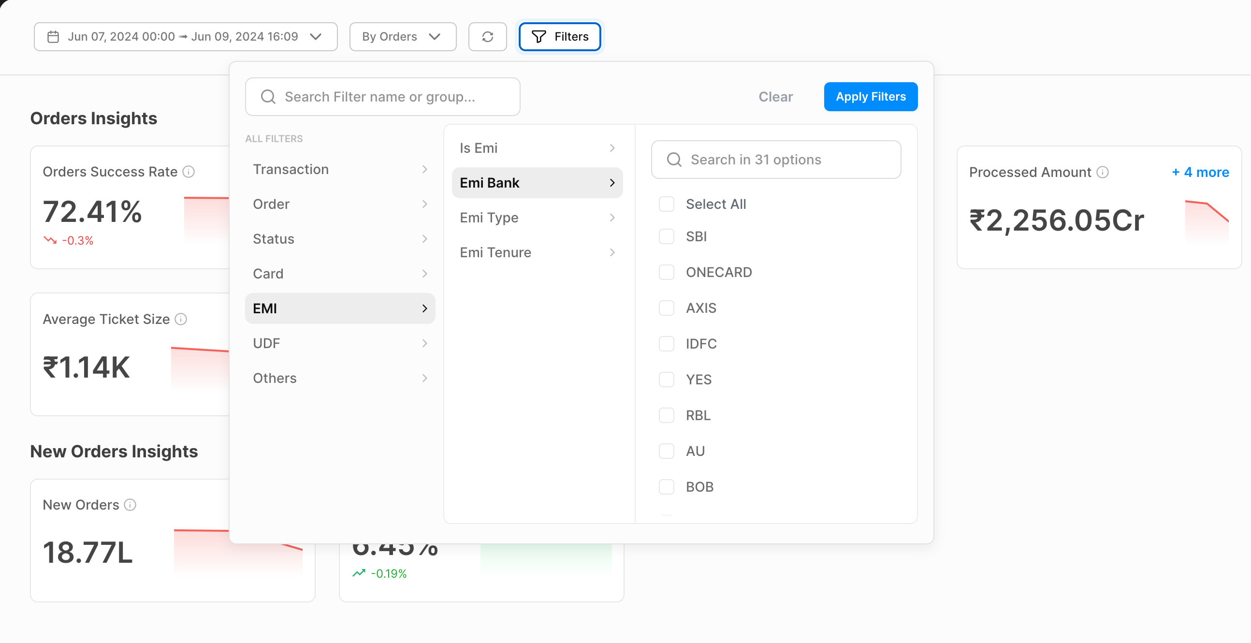Enable the ONECARD checkbox
Image resolution: width=1251 pixels, height=643 pixels.
pyautogui.click(x=666, y=272)
